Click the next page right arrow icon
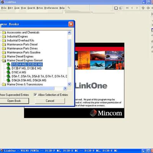 pos(137,8)
